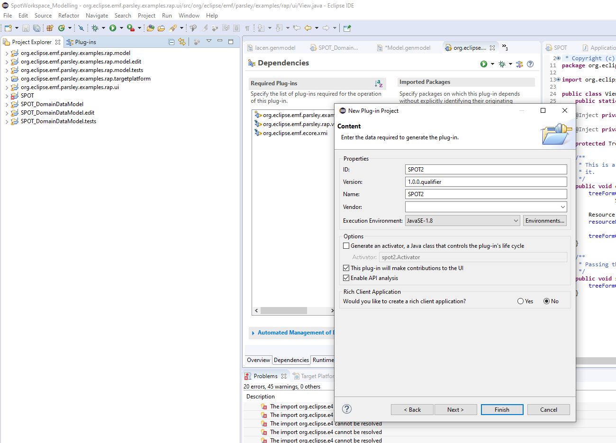Click the Open Perspective icon in toolbar
This screenshot has height=443, width=616.
coord(347,28)
